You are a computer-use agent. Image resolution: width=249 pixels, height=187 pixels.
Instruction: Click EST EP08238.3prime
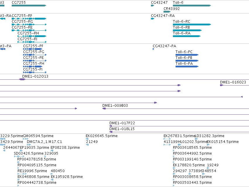point(52,151)
